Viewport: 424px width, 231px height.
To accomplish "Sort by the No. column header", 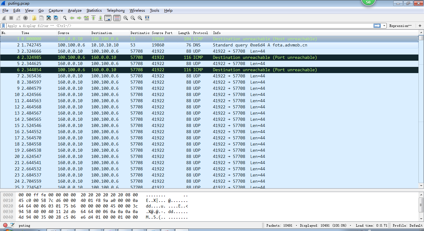I will click(10, 33).
